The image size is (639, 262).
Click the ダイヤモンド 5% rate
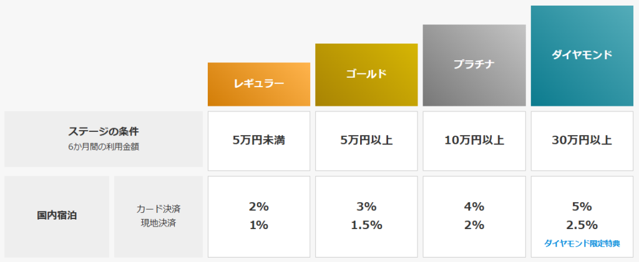click(x=582, y=207)
